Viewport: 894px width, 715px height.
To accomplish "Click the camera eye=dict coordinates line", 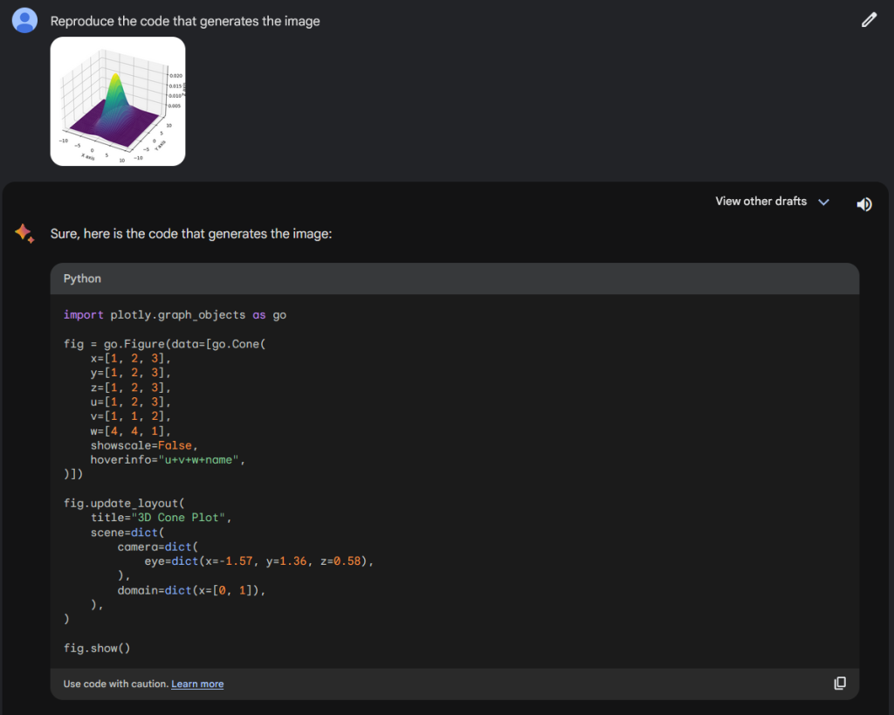I will [258, 561].
